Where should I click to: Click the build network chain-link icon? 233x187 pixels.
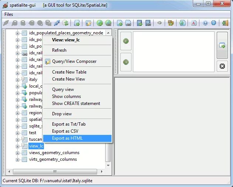[x=160, y=23]
